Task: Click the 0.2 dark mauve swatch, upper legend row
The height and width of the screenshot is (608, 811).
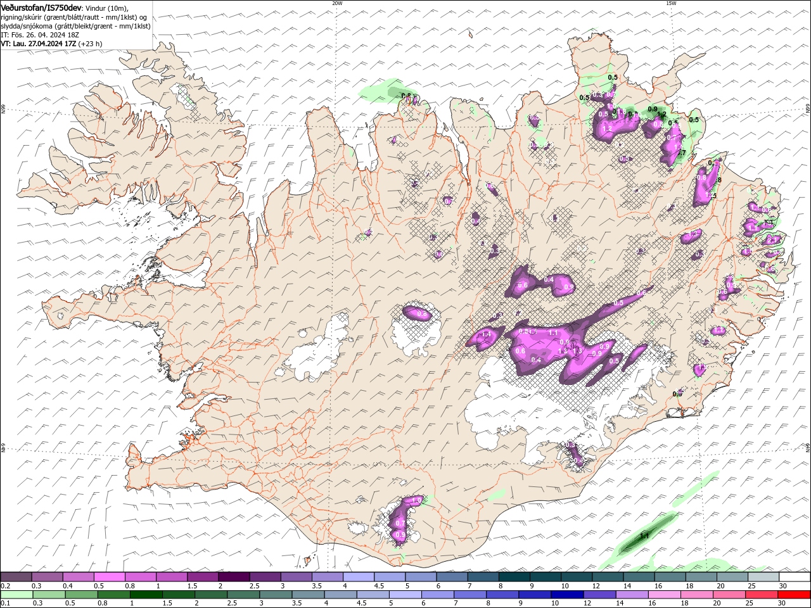Action: (16, 577)
